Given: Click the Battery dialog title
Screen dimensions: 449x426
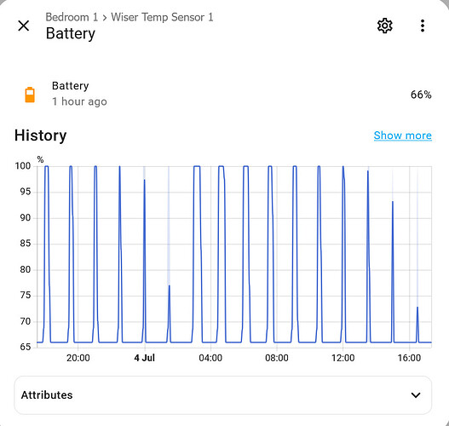Looking at the screenshot, I should pos(71,34).
